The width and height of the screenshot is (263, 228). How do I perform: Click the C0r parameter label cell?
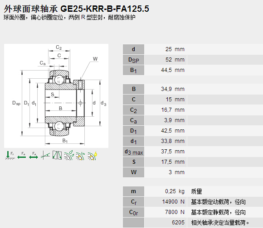pyautogui.click(x=133, y=212)
